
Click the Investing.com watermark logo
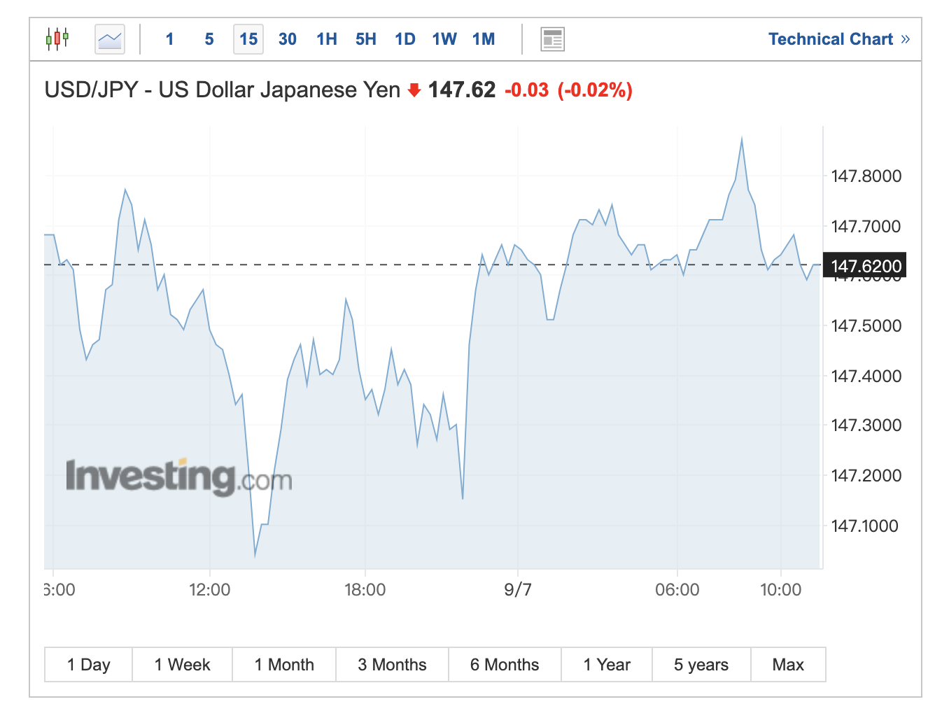[178, 477]
